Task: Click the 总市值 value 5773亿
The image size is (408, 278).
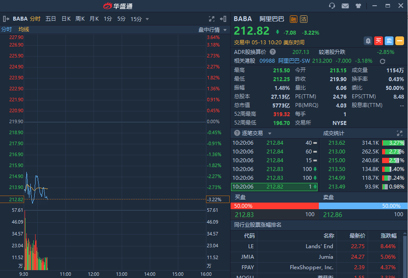Action: click(281, 106)
